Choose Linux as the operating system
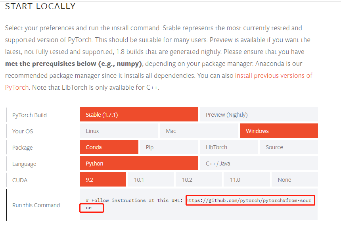Viewport: 341px width, 229px height. pyautogui.click(x=119, y=131)
